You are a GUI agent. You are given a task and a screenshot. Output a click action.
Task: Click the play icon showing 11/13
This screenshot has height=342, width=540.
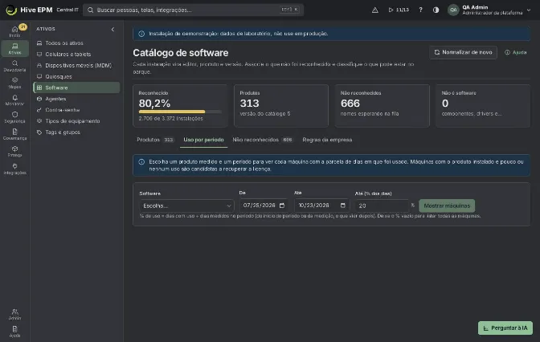pyautogui.click(x=399, y=10)
